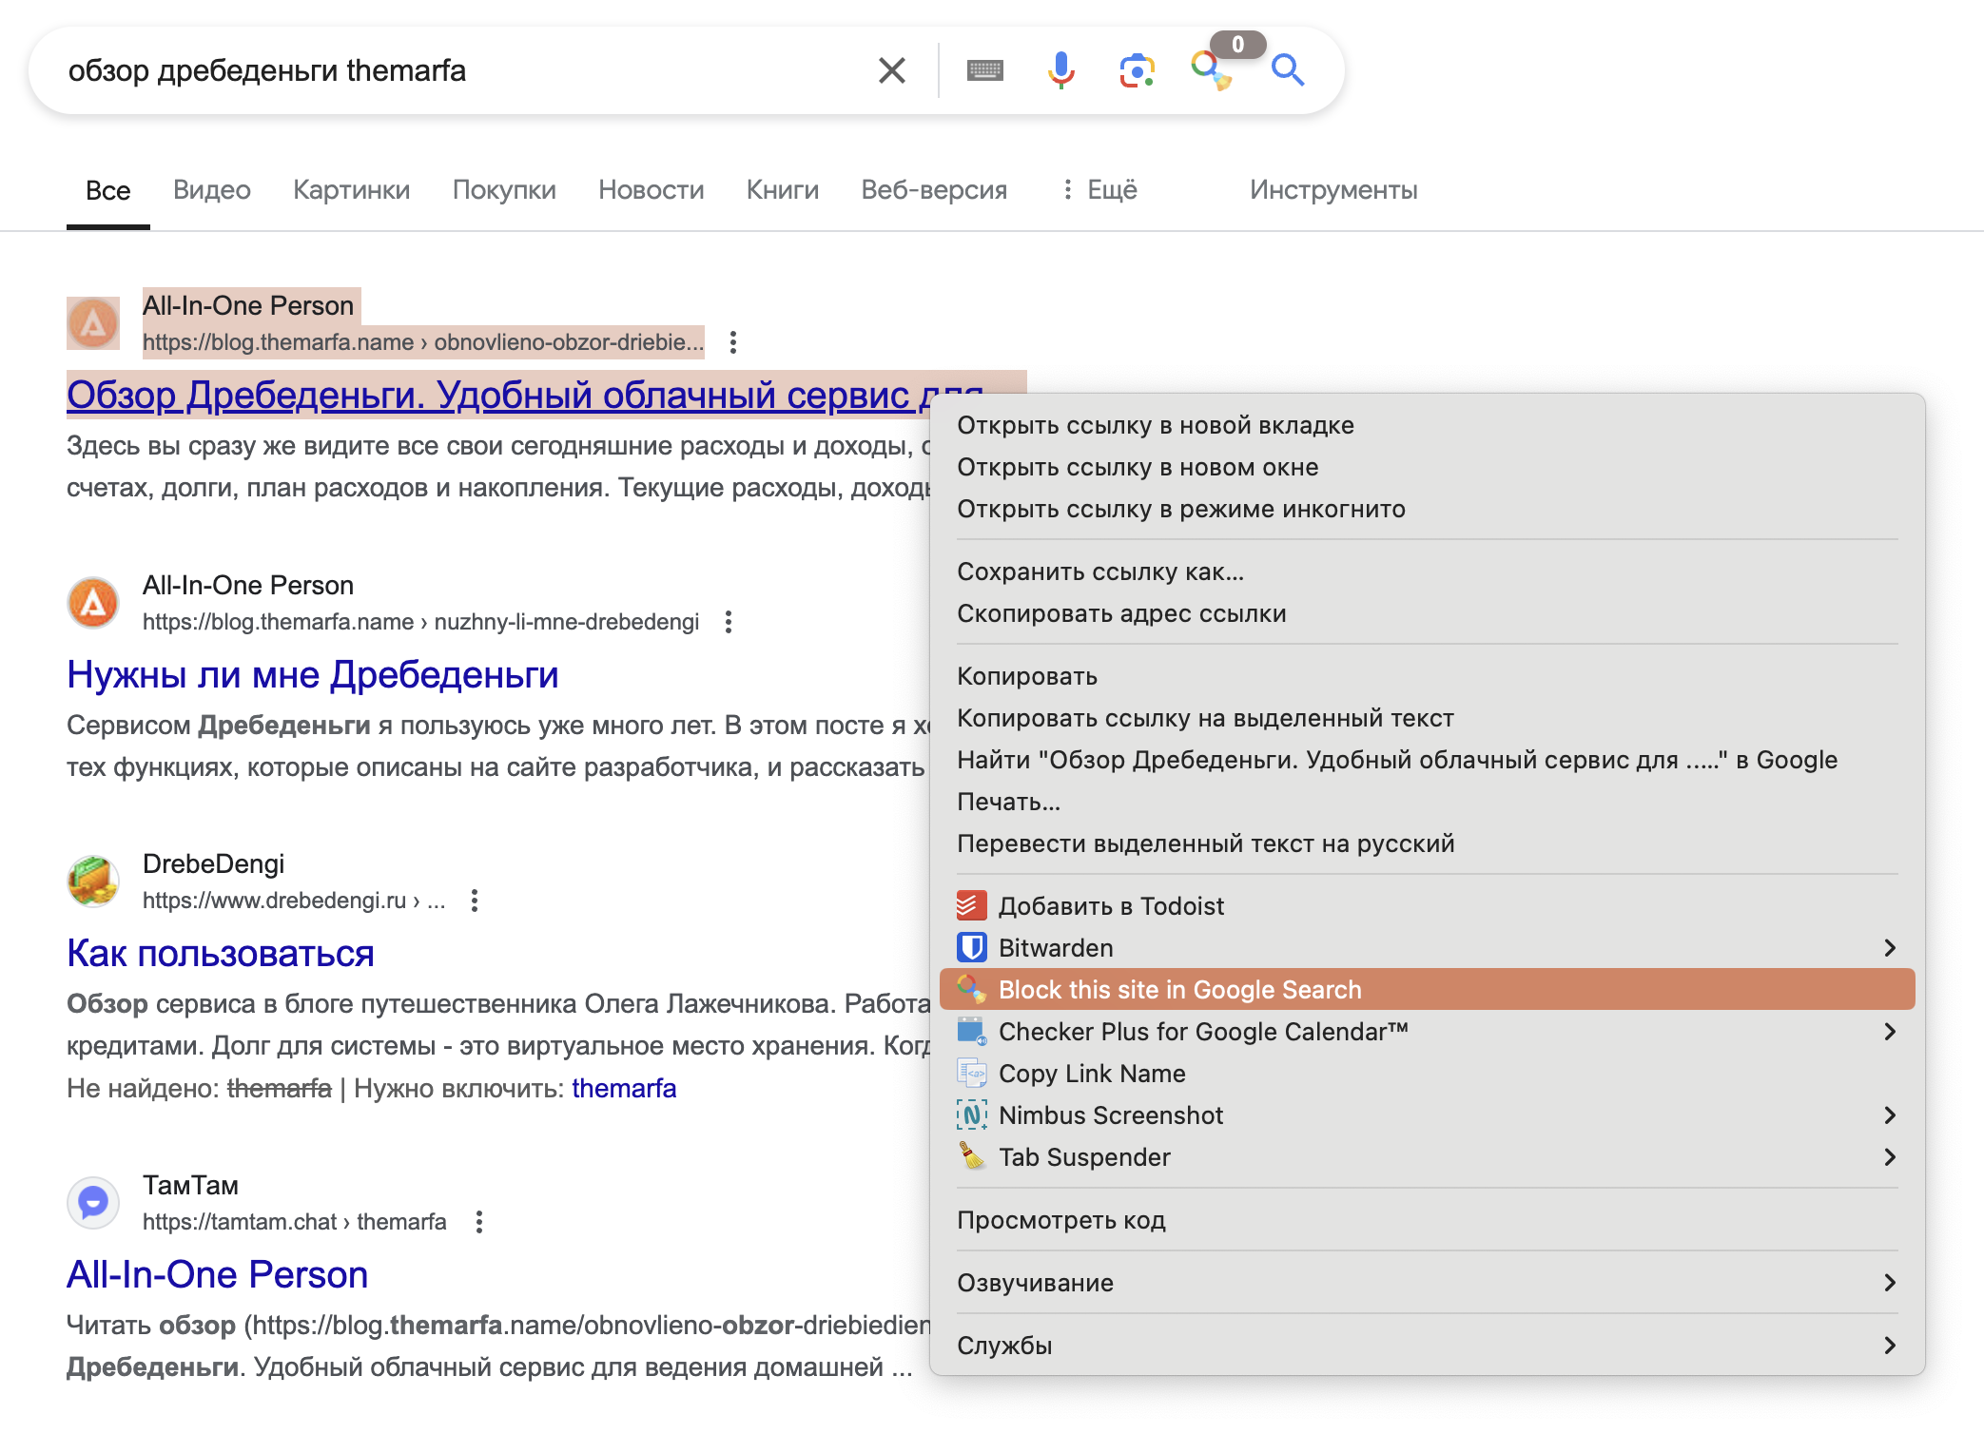Image resolution: width=1984 pixels, height=1434 pixels.
Task: Open the blocked-sites extension counter icon
Action: click(x=1213, y=67)
